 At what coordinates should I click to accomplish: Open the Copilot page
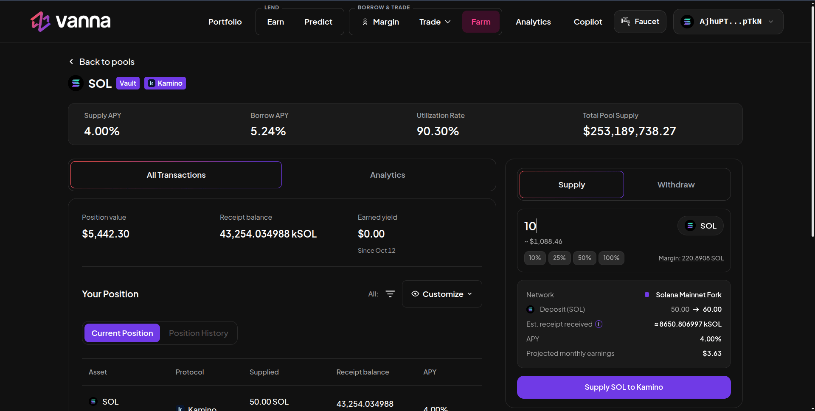coord(588,22)
